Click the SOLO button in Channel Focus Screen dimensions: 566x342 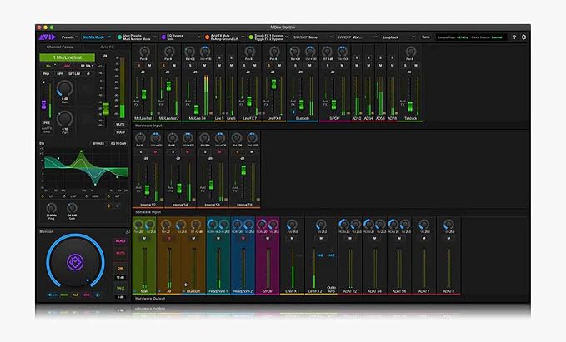tap(120, 132)
